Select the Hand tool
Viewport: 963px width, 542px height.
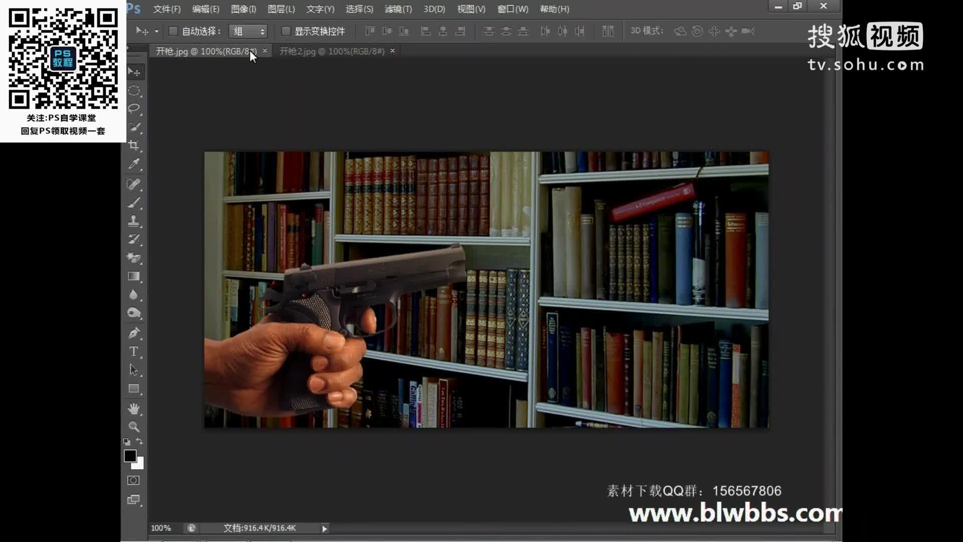coord(133,409)
